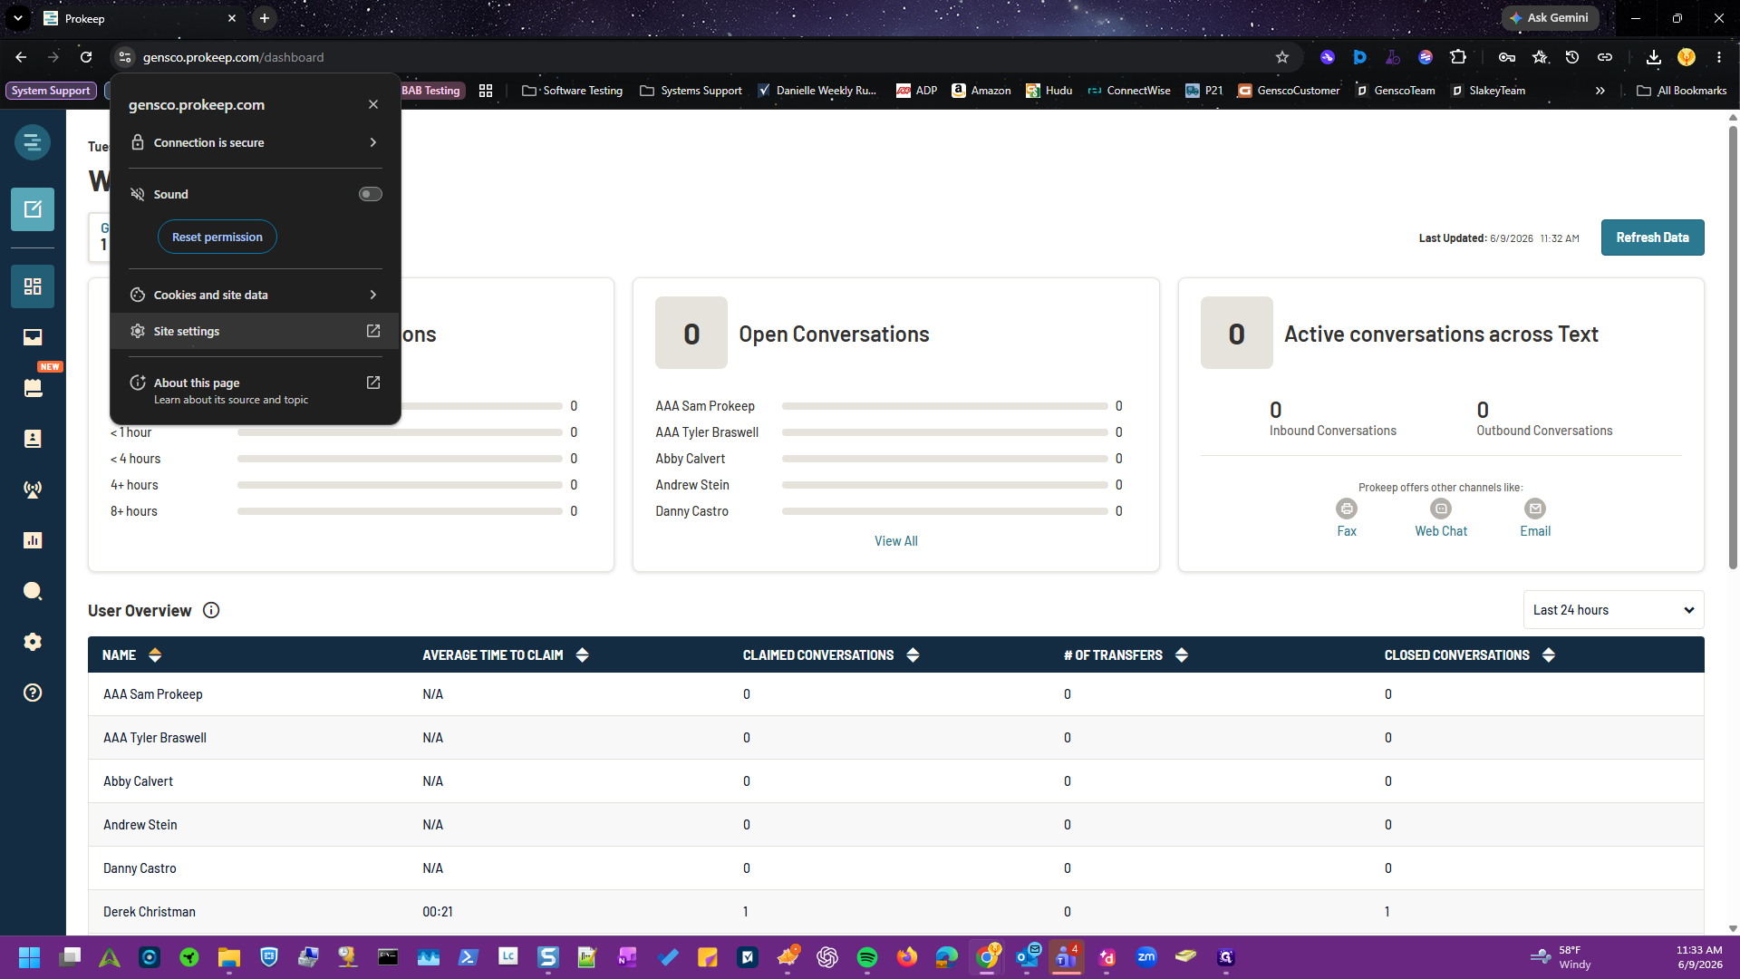Image resolution: width=1740 pixels, height=979 pixels.
Task: Open a new browser tab
Action: click(x=265, y=18)
